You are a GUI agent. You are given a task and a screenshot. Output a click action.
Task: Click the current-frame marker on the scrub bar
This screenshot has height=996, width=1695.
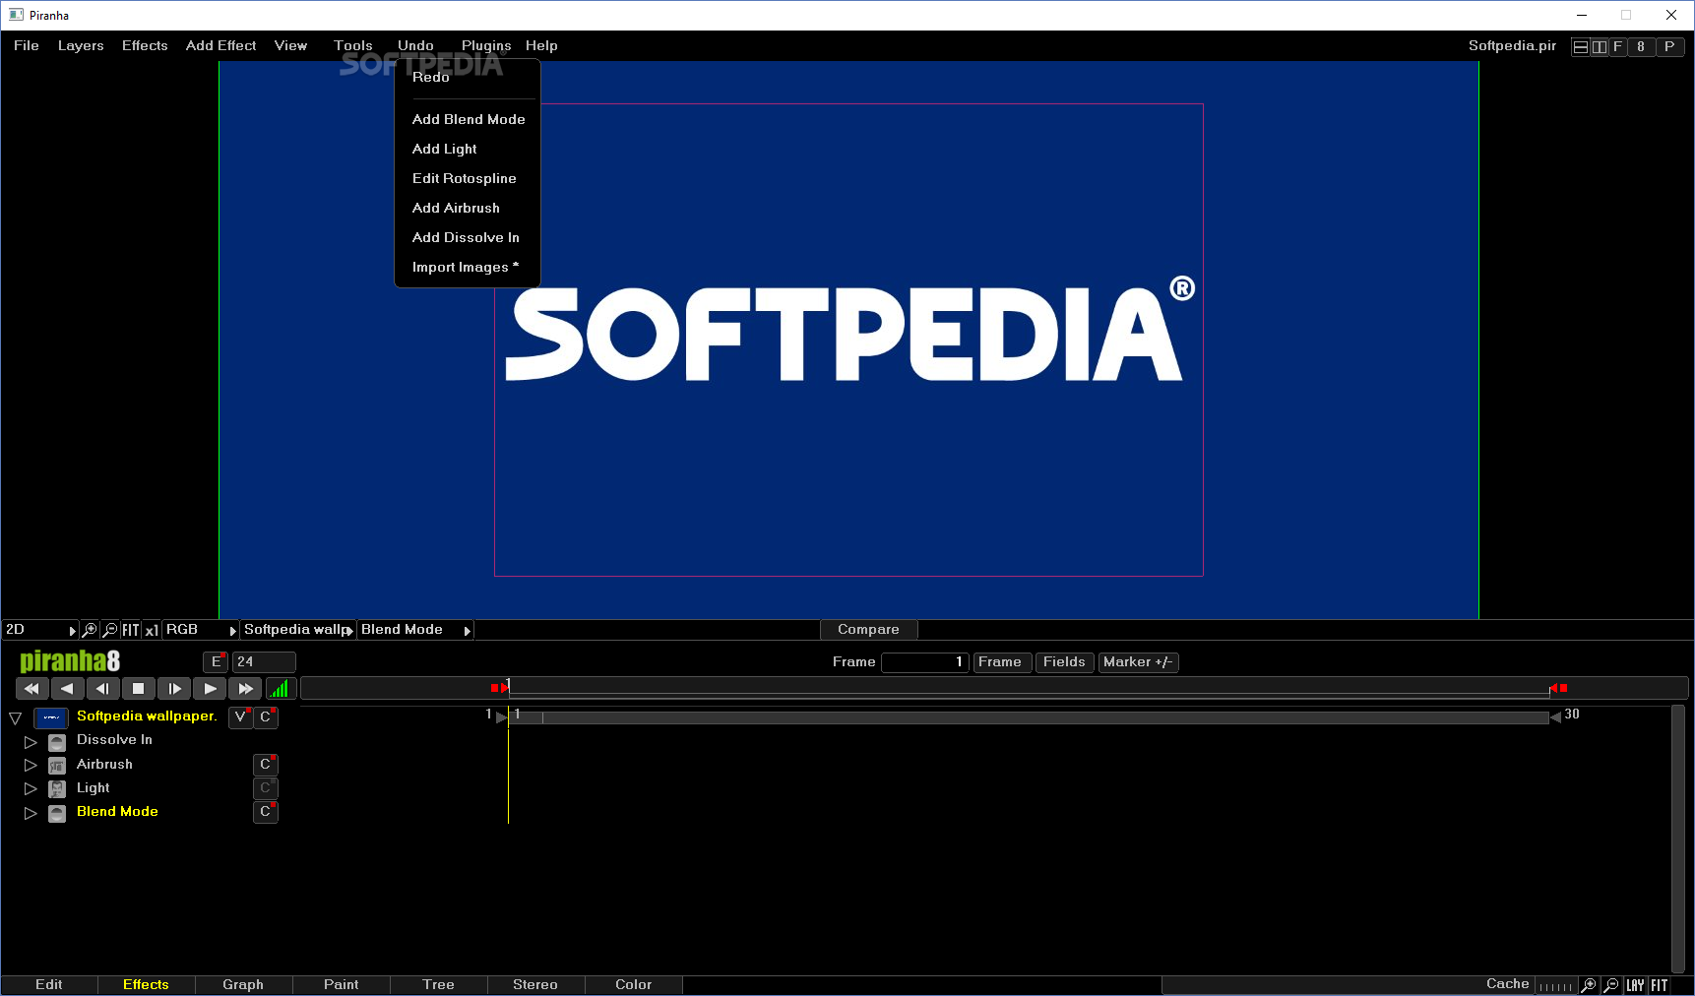[x=508, y=687]
